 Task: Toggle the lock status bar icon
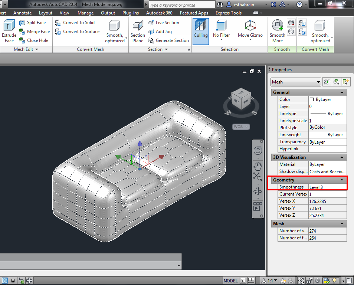tap(309, 280)
